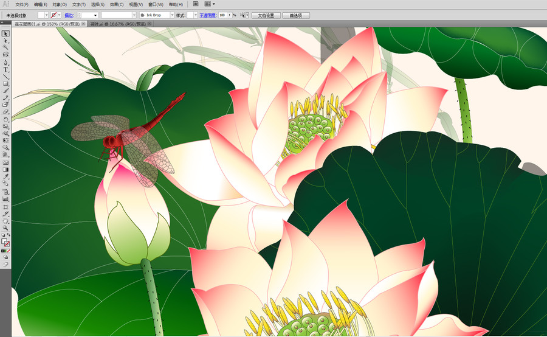
Task: Choose the Eraser tool
Action: tap(5, 112)
